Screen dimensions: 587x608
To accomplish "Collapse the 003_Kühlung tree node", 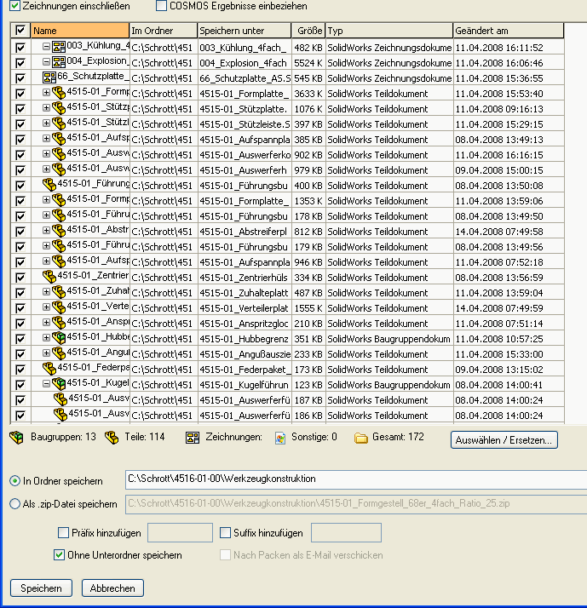I will point(46,47).
